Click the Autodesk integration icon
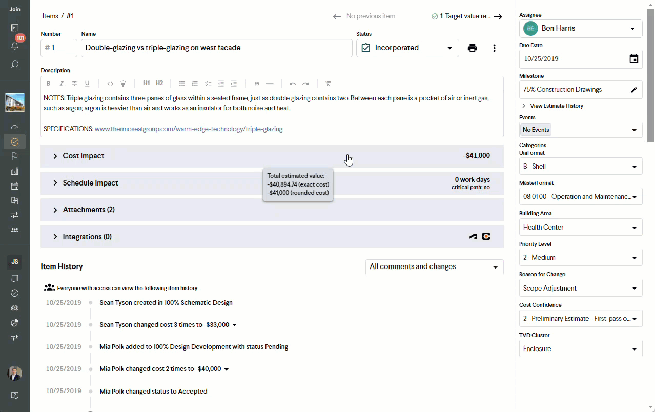This screenshot has height=412, width=655. coord(473,236)
